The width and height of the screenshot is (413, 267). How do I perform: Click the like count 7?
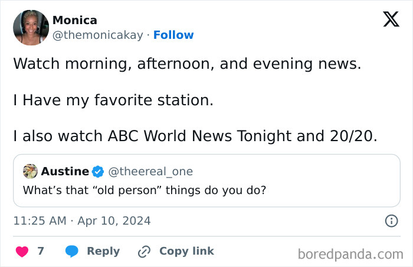click(x=41, y=251)
